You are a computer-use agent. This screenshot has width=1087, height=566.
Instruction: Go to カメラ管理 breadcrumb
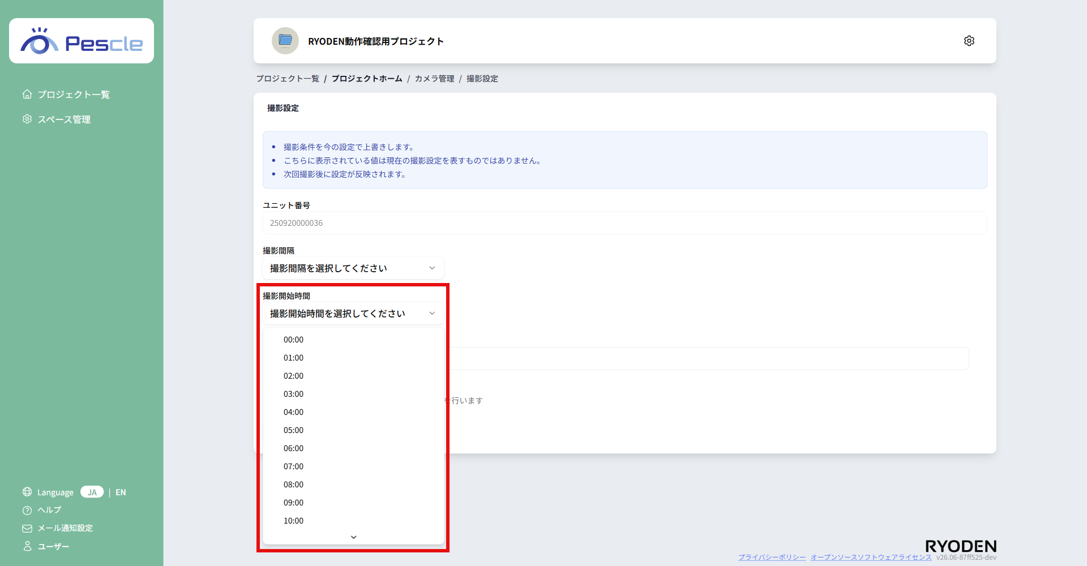(434, 79)
